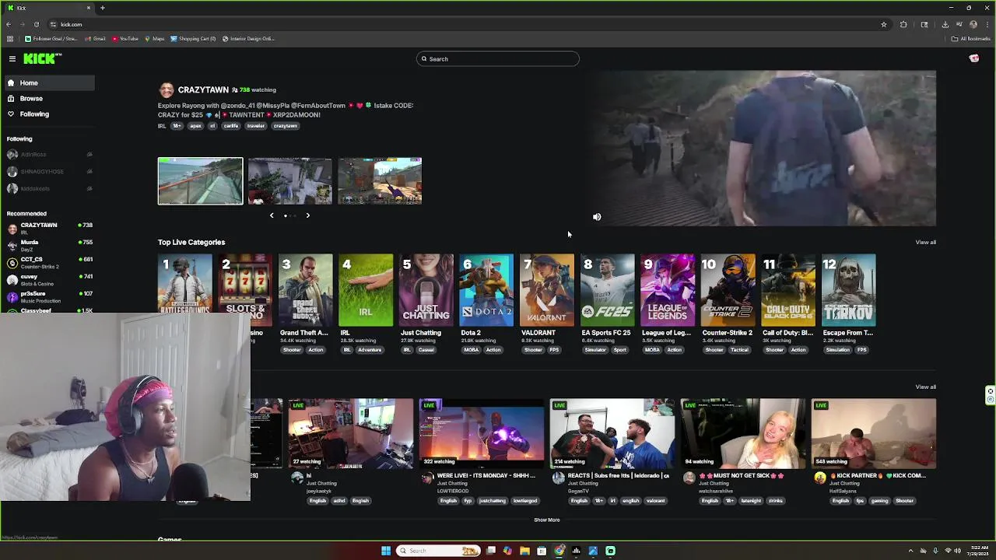Go to next featured carousel slide

point(307,215)
